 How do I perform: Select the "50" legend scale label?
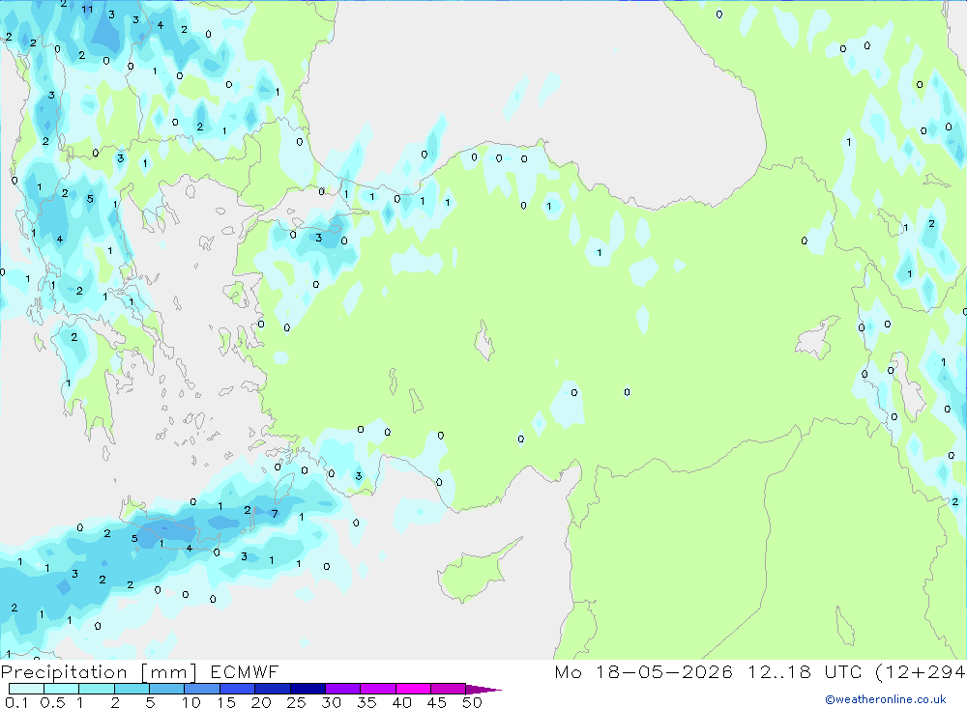472,702
